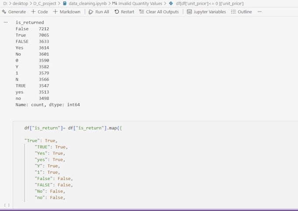
Task: Click 'Name: count, dtype: int64' line
Action: pos(48,105)
